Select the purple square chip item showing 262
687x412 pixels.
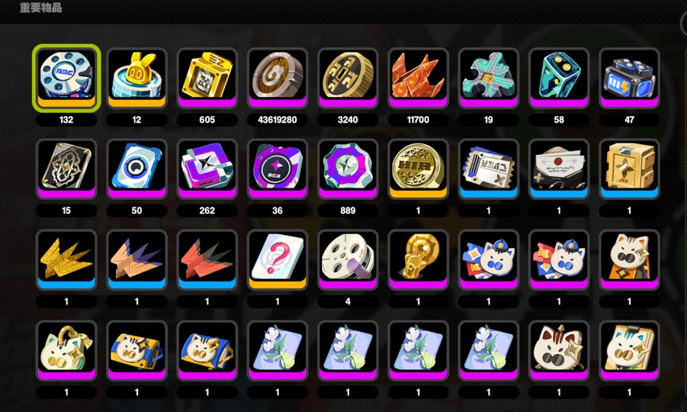point(207,169)
